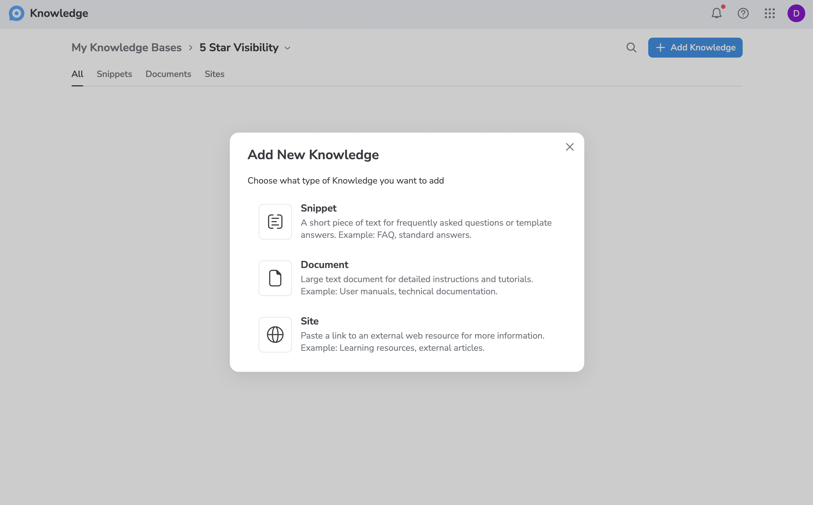The height and width of the screenshot is (505, 813).
Task: Open the apps grid menu
Action: 770,13
